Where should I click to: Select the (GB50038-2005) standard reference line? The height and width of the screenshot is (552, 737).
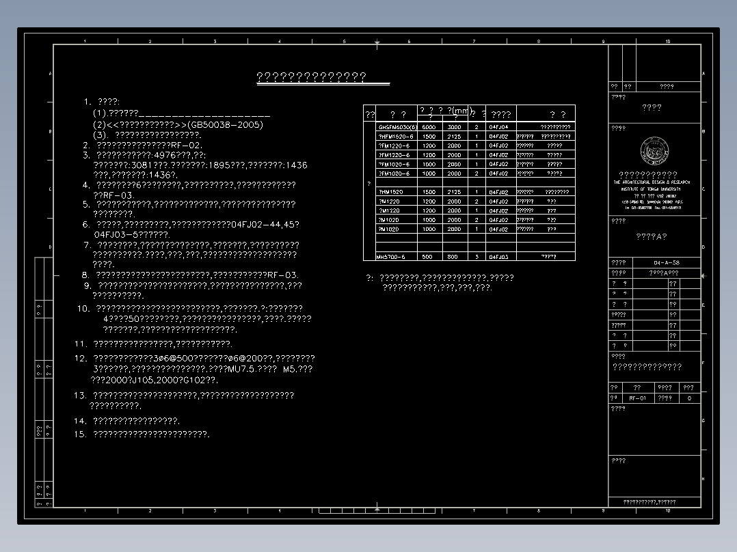coord(178,124)
